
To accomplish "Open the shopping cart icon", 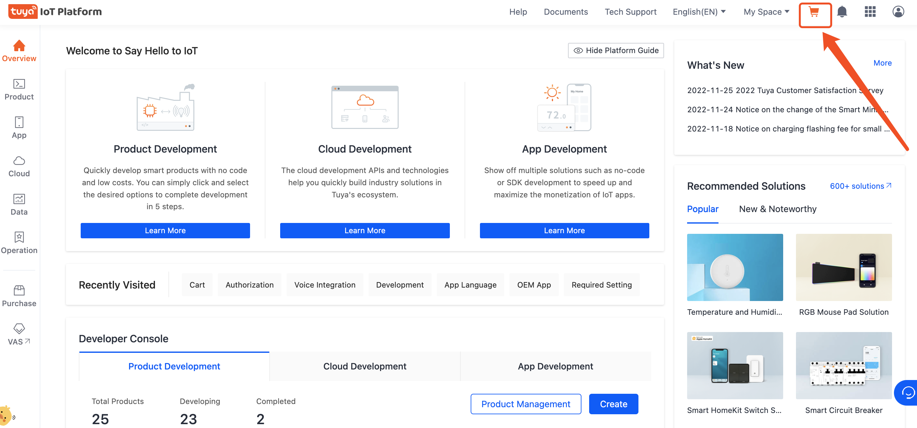I will (x=814, y=12).
